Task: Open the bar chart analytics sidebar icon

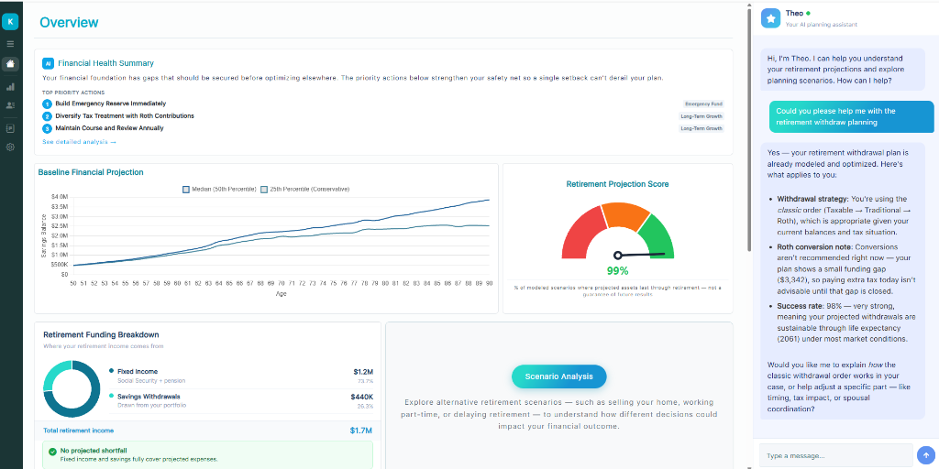Action: [x=10, y=87]
